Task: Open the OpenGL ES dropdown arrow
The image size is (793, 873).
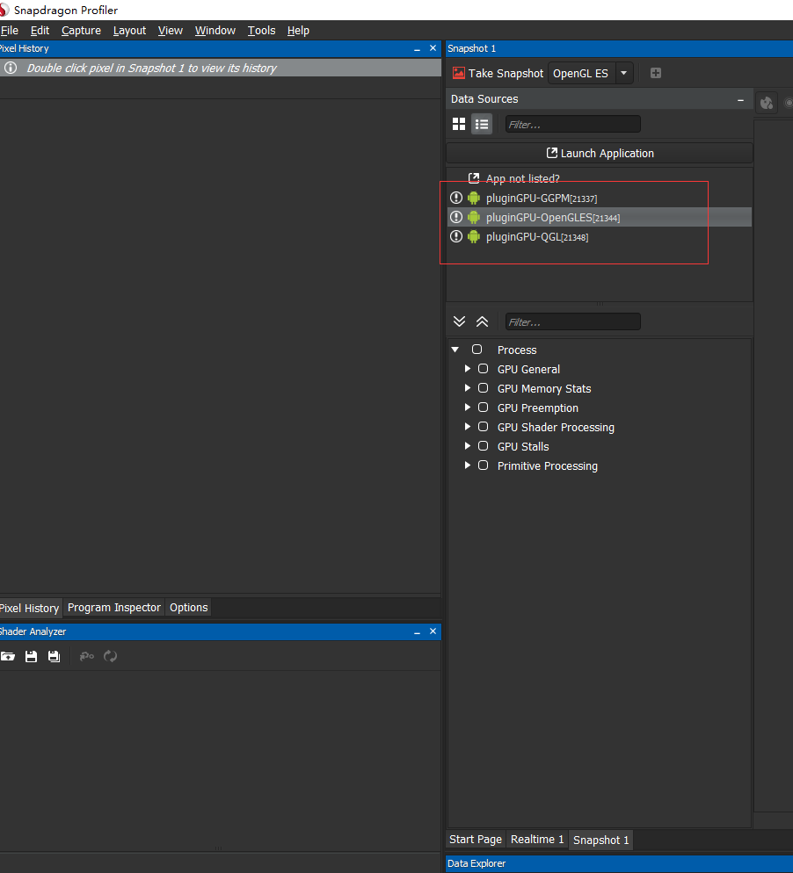Action: 623,73
